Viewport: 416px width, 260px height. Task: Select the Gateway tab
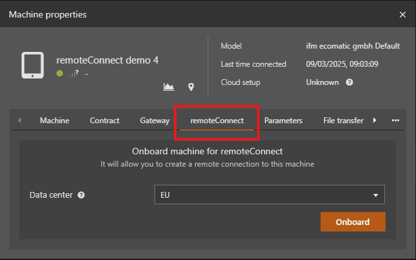154,121
